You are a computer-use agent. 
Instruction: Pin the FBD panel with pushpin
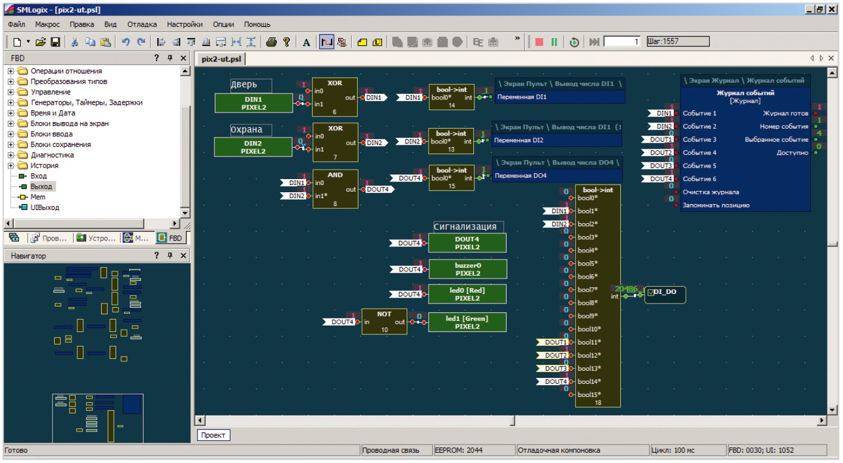tap(170, 58)
